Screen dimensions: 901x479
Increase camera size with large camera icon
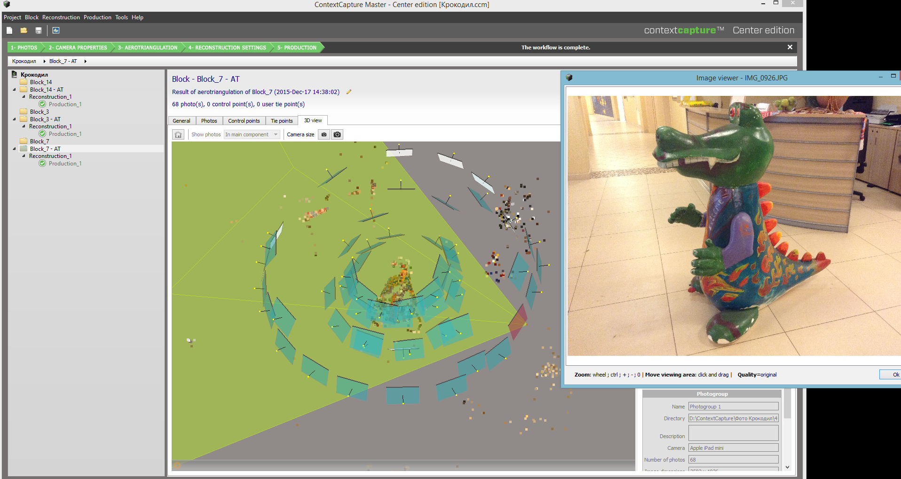337,134
